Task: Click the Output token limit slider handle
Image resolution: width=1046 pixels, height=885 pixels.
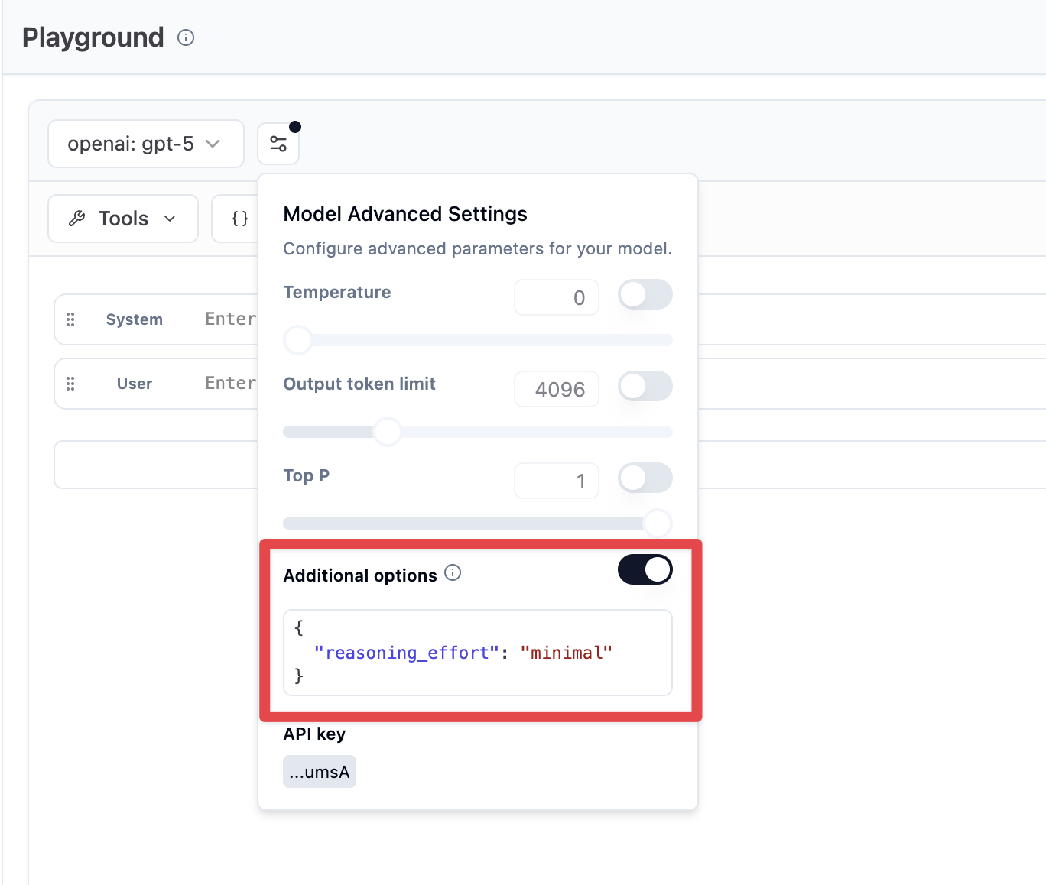Action: pyautogui.click(x=387, y=432)
